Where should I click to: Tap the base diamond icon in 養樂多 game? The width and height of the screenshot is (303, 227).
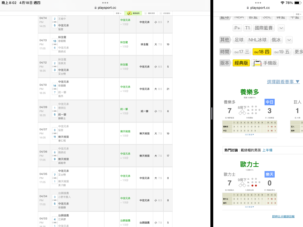pos(242,112)
